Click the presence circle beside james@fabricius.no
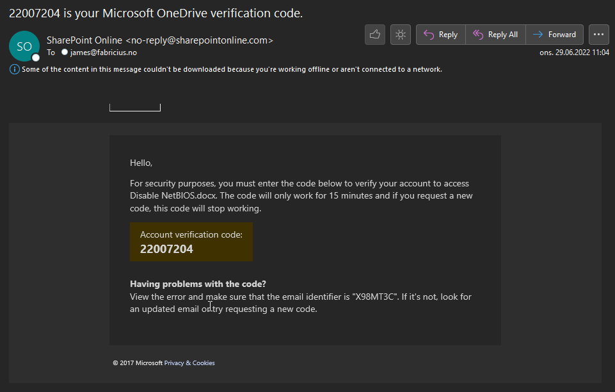 click(65, 52)
